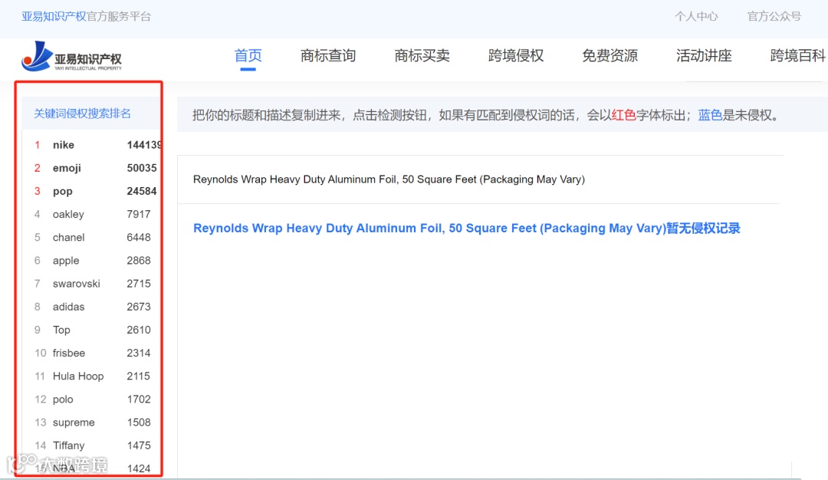
Task: Click the 亚易知识产权 logo
Action: coord(72,57)
